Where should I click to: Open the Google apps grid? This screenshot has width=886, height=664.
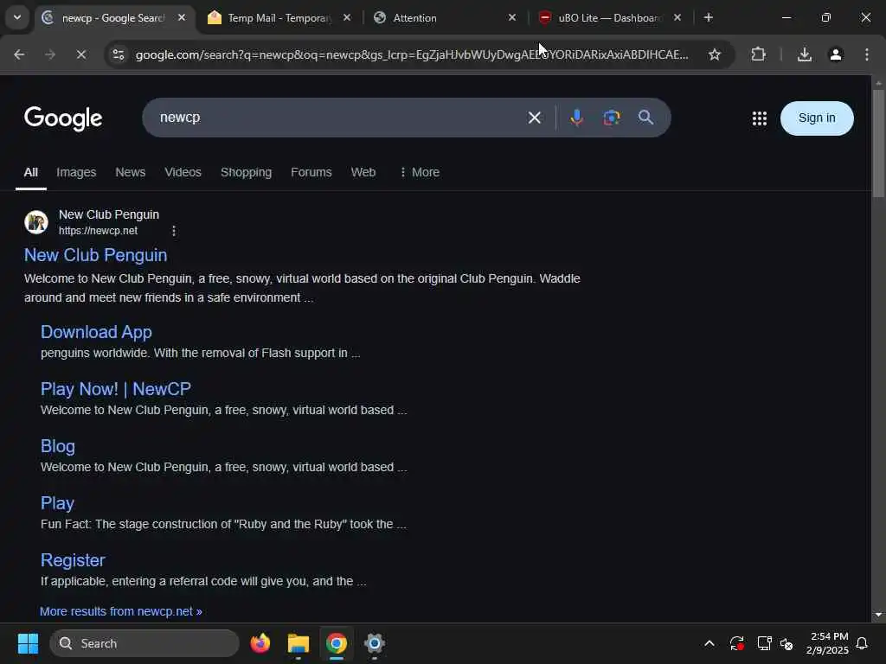760,118
